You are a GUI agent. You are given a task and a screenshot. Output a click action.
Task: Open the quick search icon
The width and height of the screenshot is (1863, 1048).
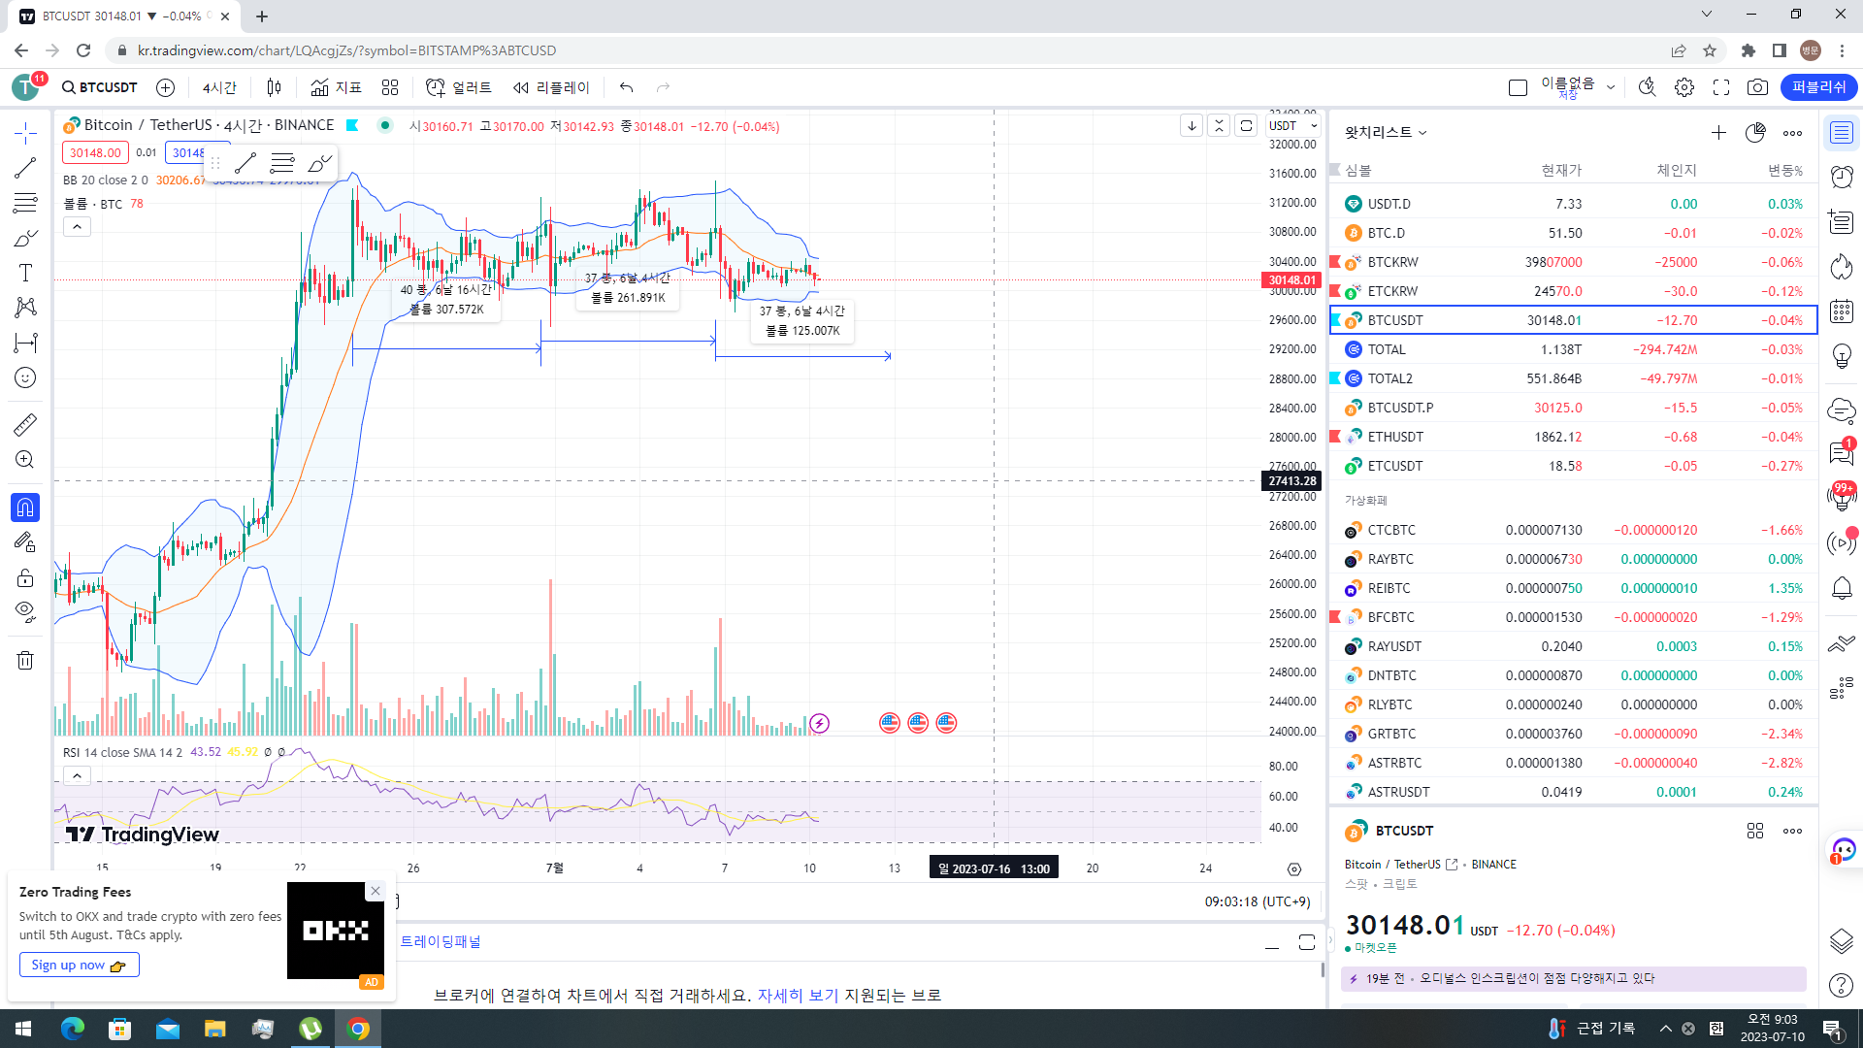click(1647, 87)
